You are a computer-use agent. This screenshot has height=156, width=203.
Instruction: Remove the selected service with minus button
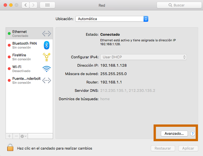point(16,136)
